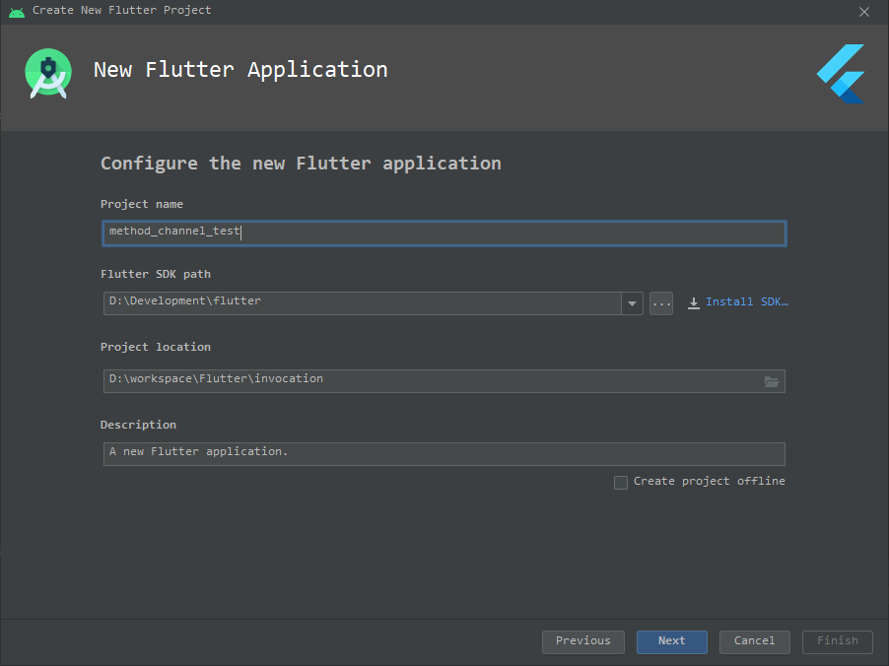Click the Description text field
889x666 pixels.
444,454
